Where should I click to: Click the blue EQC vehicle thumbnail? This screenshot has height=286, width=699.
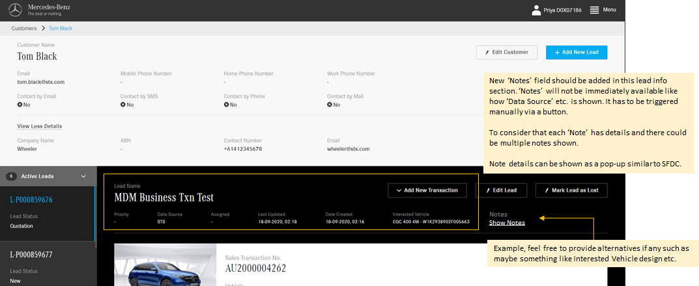(x=165, y=265)
